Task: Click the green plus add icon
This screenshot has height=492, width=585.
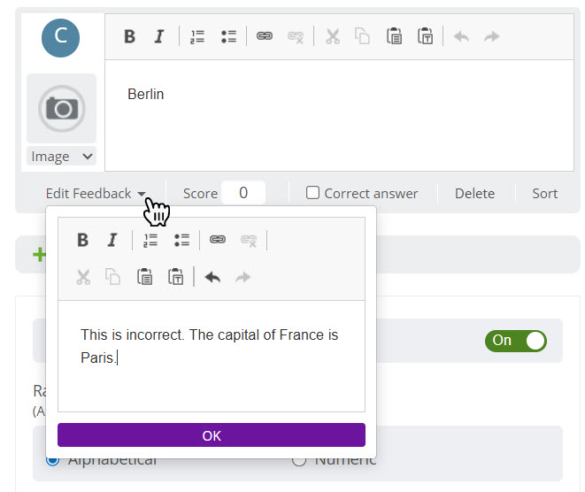Action: click(39, 255)
